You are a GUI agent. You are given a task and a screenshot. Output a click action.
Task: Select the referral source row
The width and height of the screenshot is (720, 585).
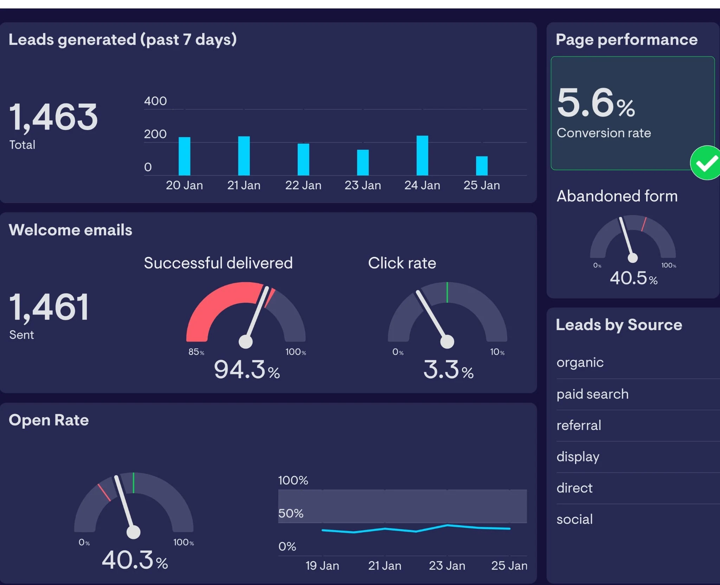(579, 425)
